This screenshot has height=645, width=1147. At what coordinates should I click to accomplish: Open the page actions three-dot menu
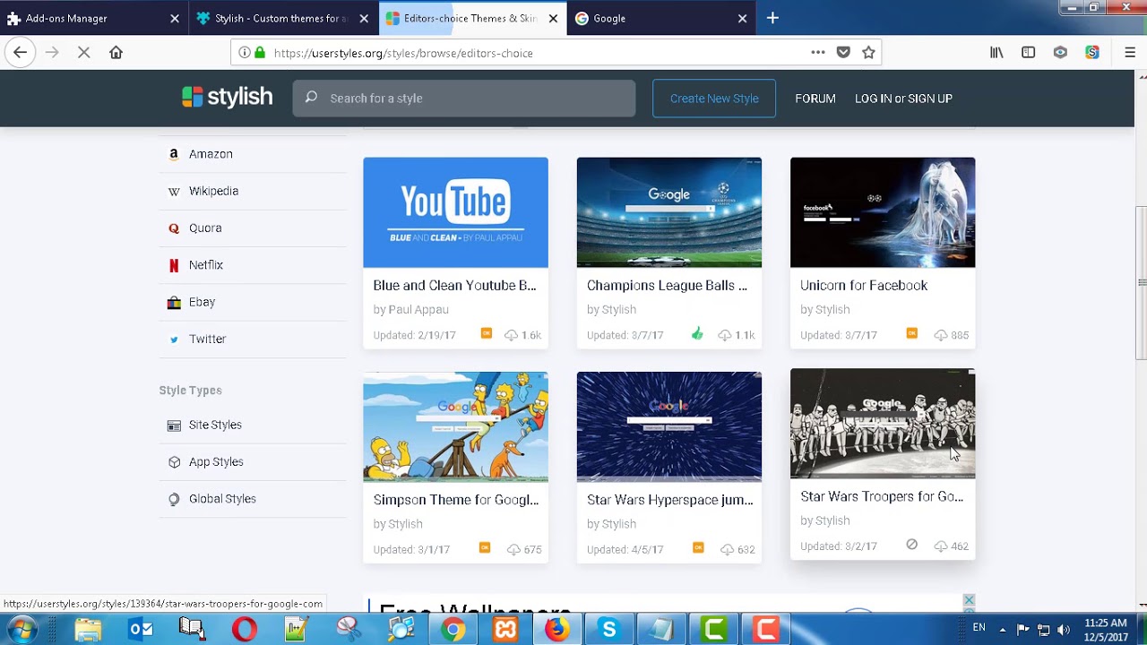click(817, 53)
